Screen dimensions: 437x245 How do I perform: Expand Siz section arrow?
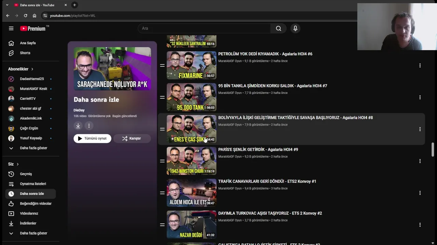pyautogui.click(x=17, y=164)
